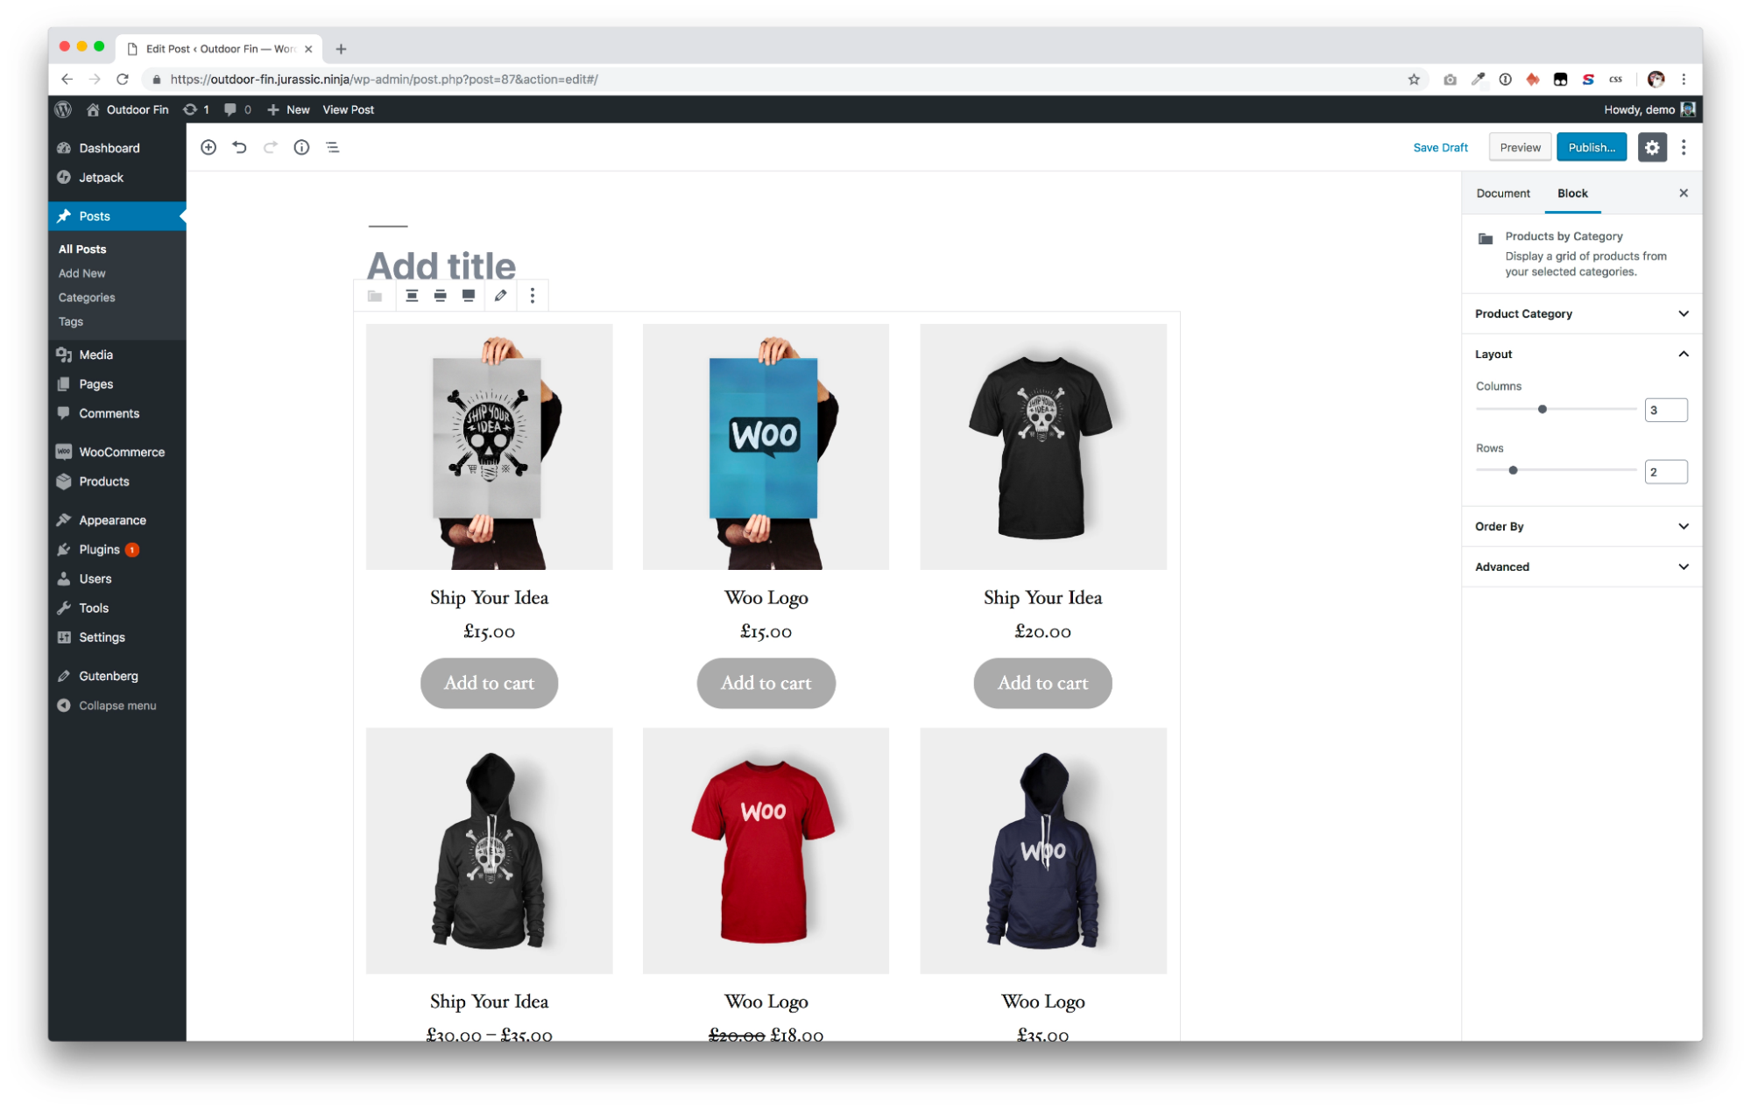Click the block options kebab menu icon
This screenshot has height=1110, width=1751.
coord(533,295)
